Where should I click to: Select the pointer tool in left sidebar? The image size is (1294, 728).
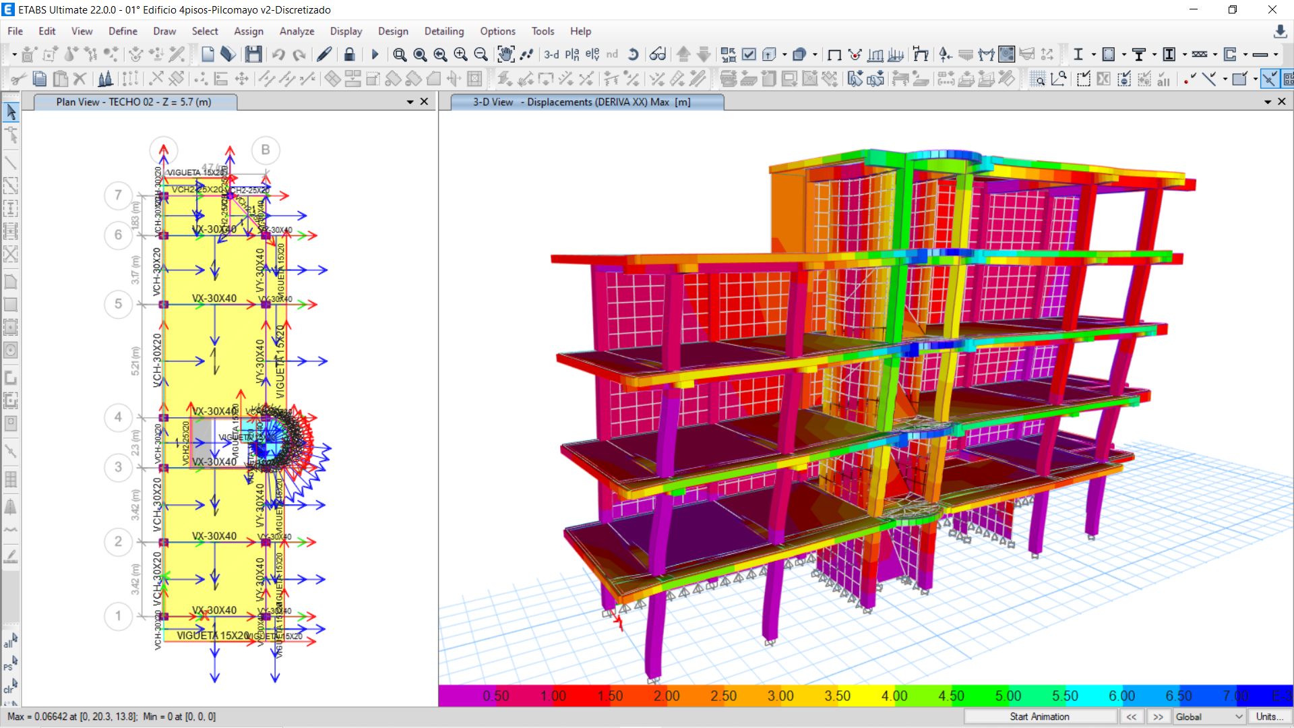11,112
